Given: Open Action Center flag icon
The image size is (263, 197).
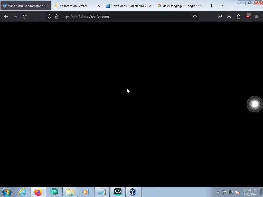Looking at the screenshot, I should (224, 192).
